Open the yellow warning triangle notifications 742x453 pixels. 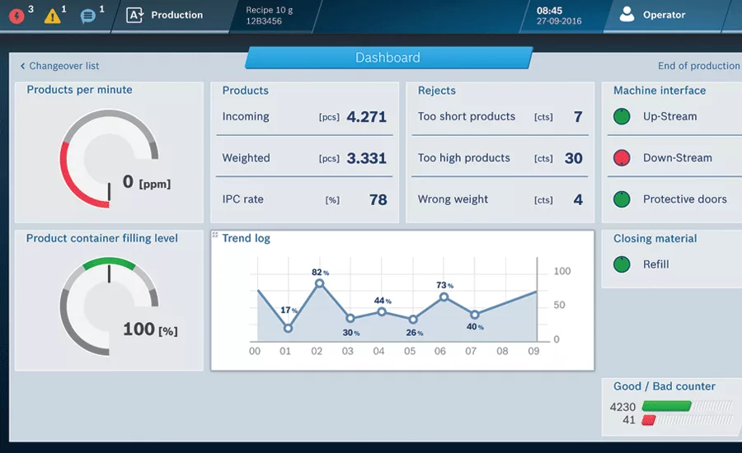pos(52,16)
